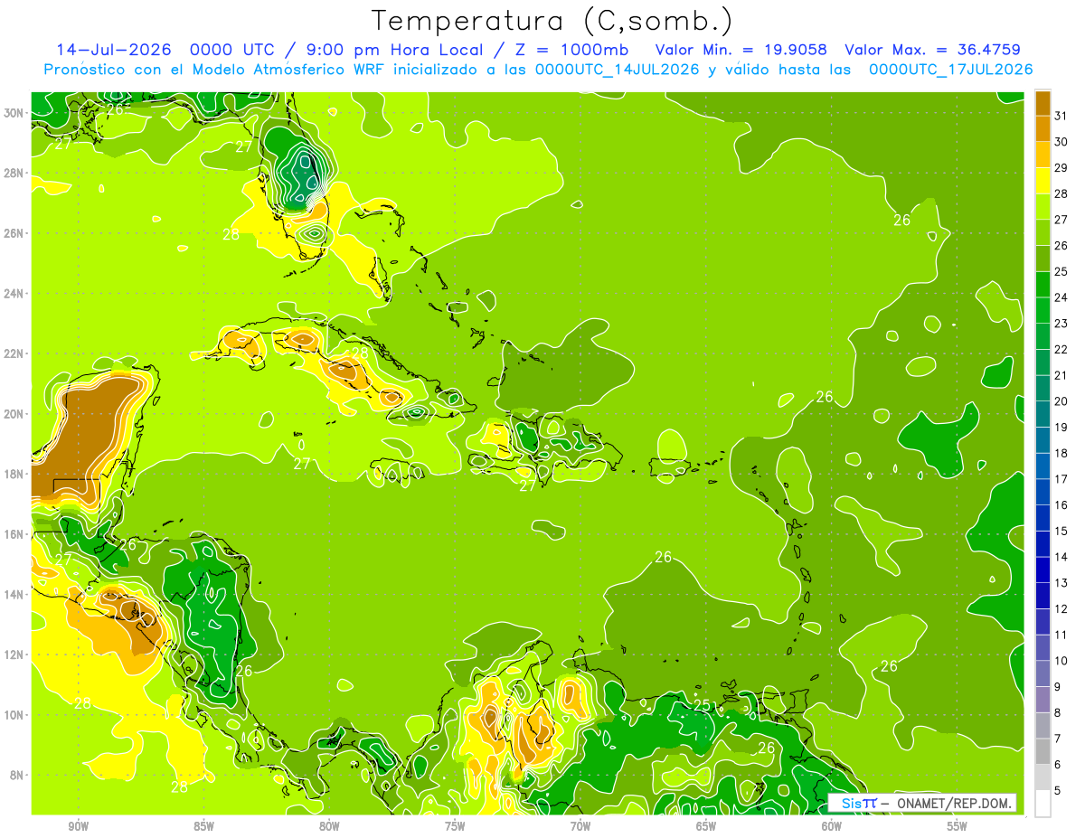Click the 20N latitude label
The image size is (1085, 838).
(x=15, y=414)
